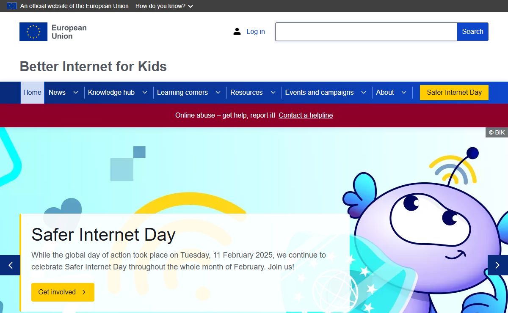The width and height of the screenshot is (508, 313).
Task: Click the '© BIK' image credit label
Action: point(497,132)
